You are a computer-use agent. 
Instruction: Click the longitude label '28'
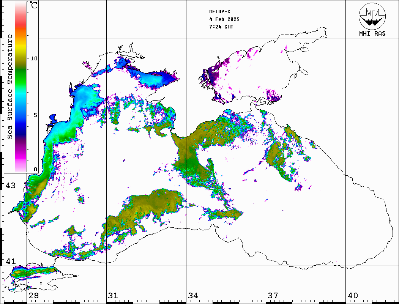[33, 295]
